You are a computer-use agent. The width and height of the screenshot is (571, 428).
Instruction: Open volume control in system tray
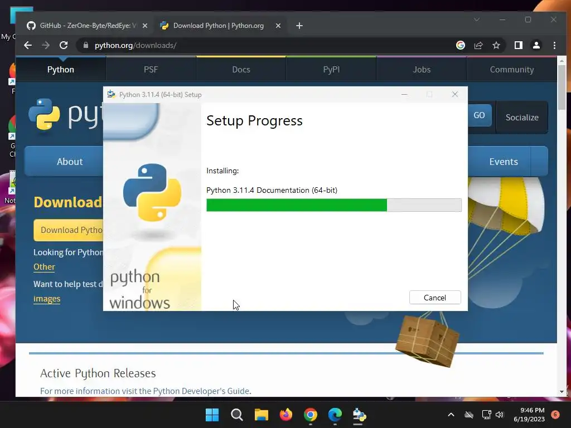tap(500, 415)
